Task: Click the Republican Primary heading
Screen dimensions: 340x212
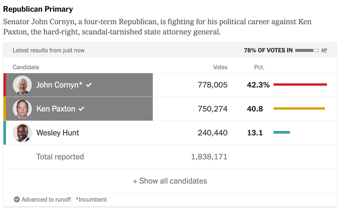Action: coord(38,9)
